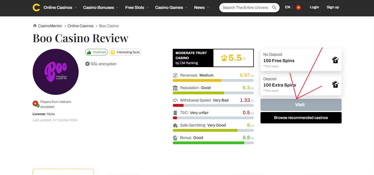Open the Casino Games dropdown
Image resolution: width=374 pixels, height=175 pixels.
(x=171, y=7)
